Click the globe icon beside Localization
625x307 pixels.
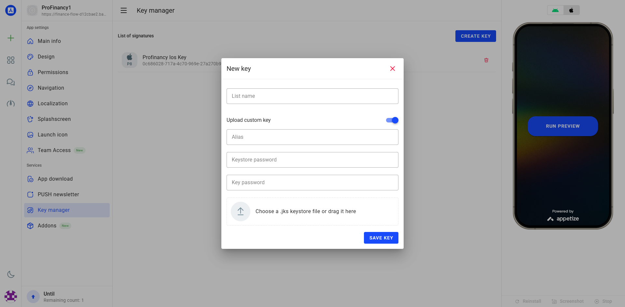(30, 103)
